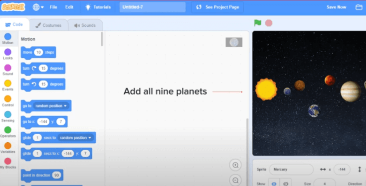Click the Untitled-7 project name field

click(x=153, y=7)
